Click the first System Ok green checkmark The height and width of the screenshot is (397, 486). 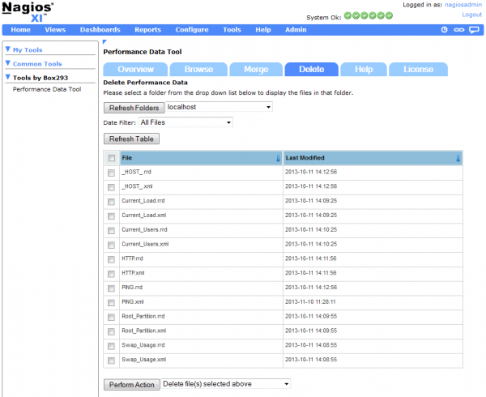pos(348,15)
